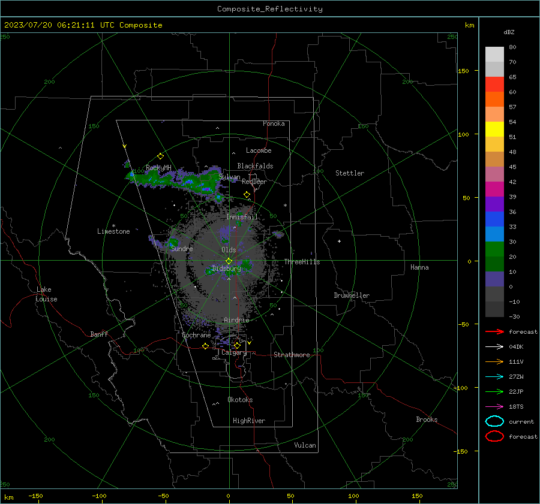Select the Lacombe label
Viewport: 540px width, 504px height.
click(259, 150)
